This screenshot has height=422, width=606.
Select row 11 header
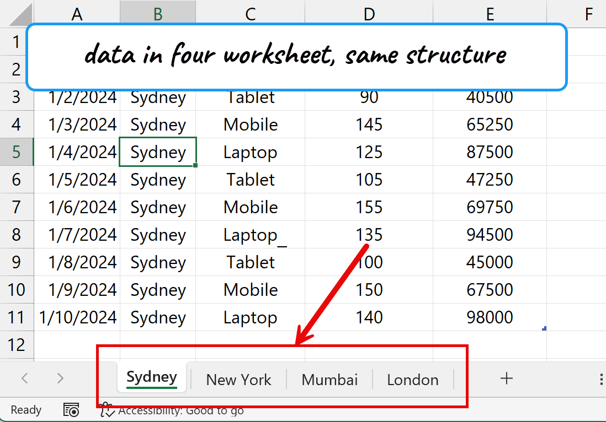pos(16,317)
